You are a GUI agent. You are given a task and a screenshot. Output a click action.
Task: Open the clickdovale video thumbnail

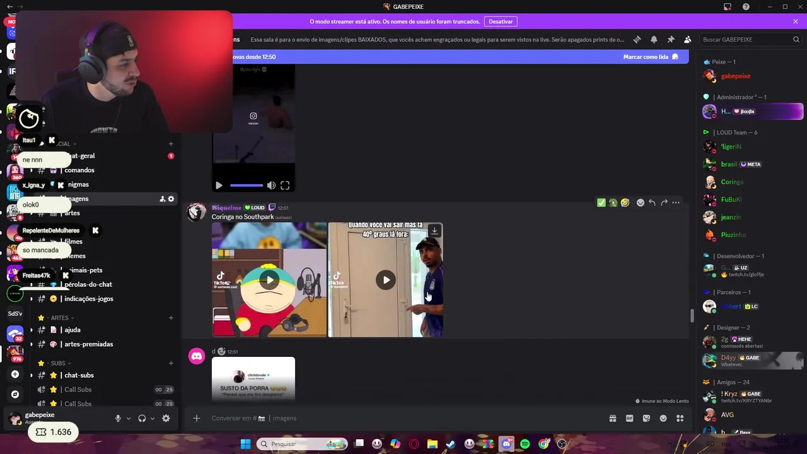[253, 378]
